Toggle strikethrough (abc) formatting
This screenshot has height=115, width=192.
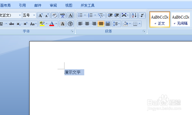[x=12, y=24]
